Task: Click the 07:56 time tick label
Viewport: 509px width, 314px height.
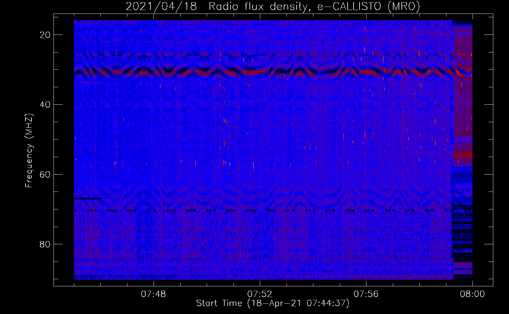Action: 366,294
